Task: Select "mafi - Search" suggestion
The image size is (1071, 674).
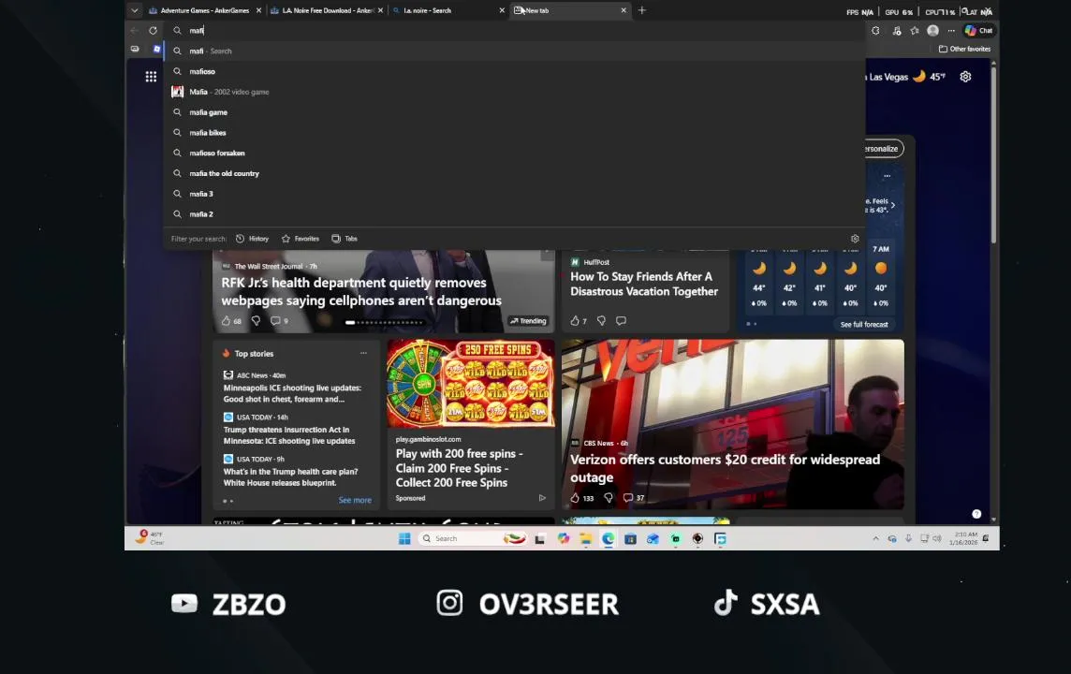Action: pos(514,51)
